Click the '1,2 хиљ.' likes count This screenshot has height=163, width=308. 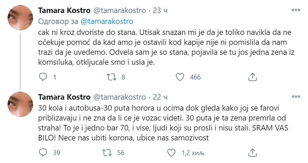(x=200, y=153)
